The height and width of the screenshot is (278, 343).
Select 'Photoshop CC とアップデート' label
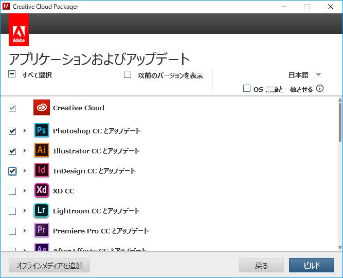tap(97, 131)
